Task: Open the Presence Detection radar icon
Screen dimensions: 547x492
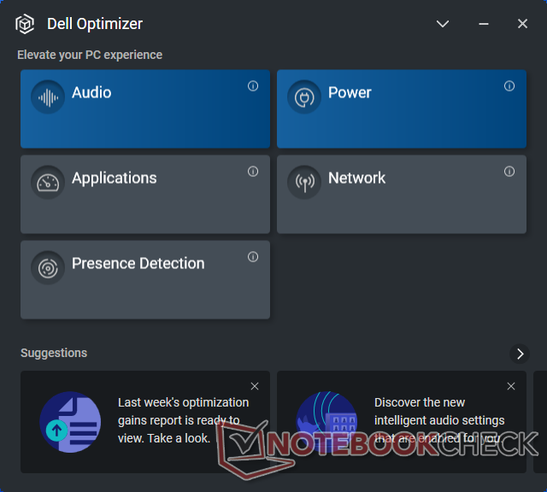Action: pos(48,268)
